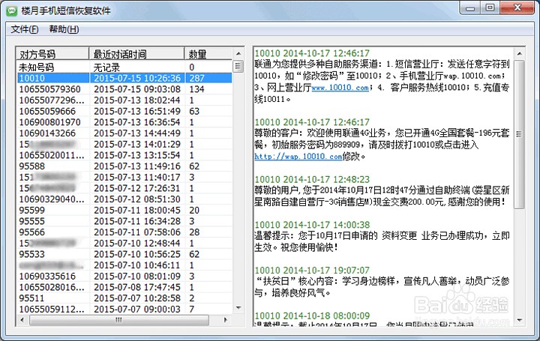Click the message pane scroll-up arrow
Screen dimensions: 540x341
pyautogui.click(x=519, y=54)
